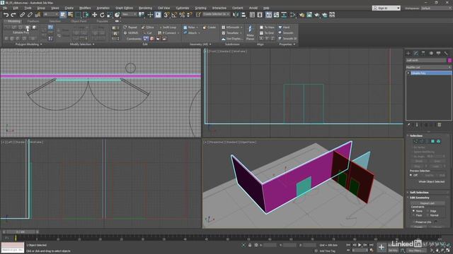Image resolution: width=453 pixels, height=254 pixels.
Task: Select the Move tool icon
Action: coord(94,15)
